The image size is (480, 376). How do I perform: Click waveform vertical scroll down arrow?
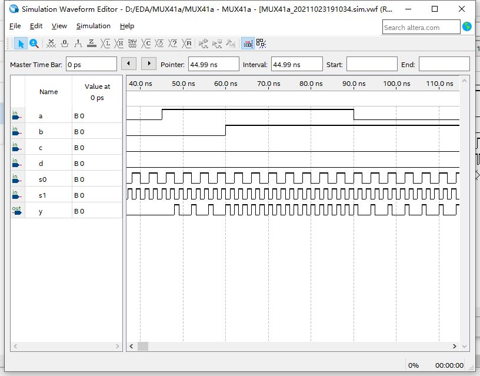point(464,347)
